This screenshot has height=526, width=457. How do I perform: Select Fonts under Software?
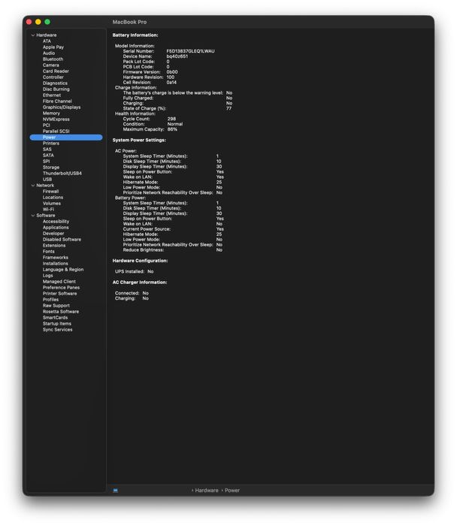[48, 252]
